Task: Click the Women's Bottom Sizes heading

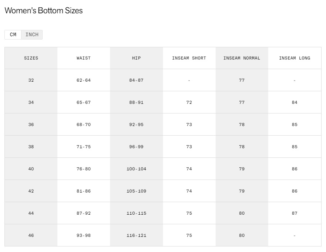Action: (43, 11)
